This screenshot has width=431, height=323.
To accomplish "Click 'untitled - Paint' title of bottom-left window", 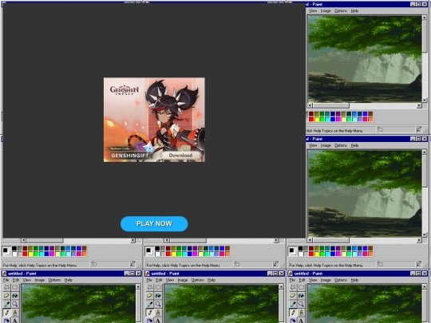I will [22, 274].
